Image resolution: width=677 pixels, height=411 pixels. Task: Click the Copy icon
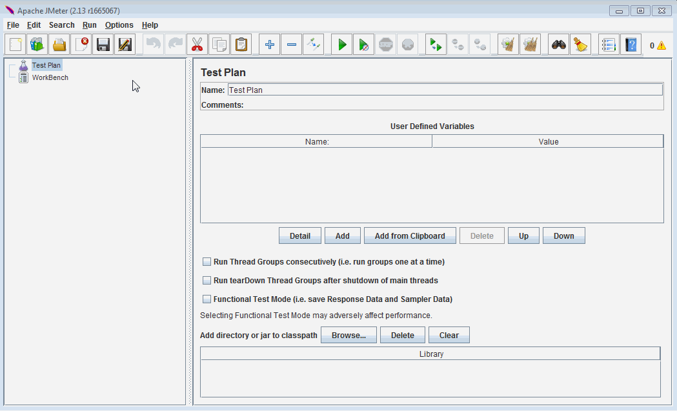pyautogui.click(x=219, y=45)
